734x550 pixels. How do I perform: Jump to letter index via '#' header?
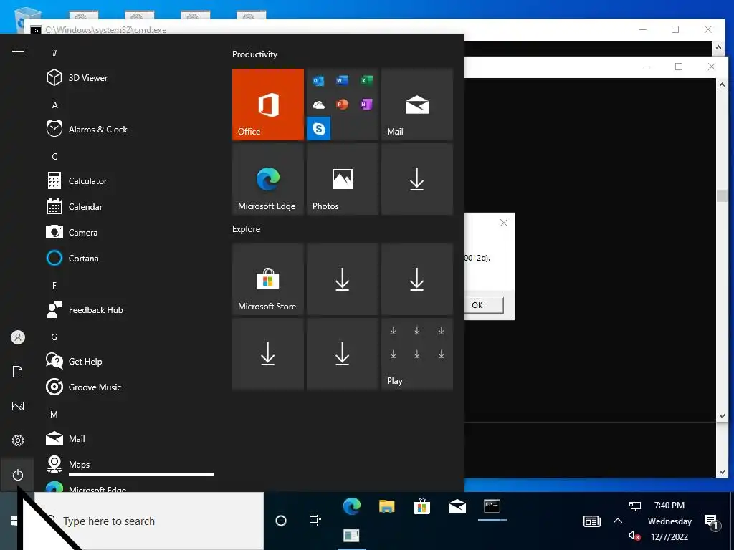54,53
